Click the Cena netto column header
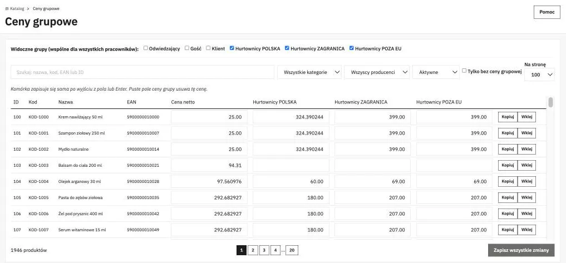 coord(183,102)
